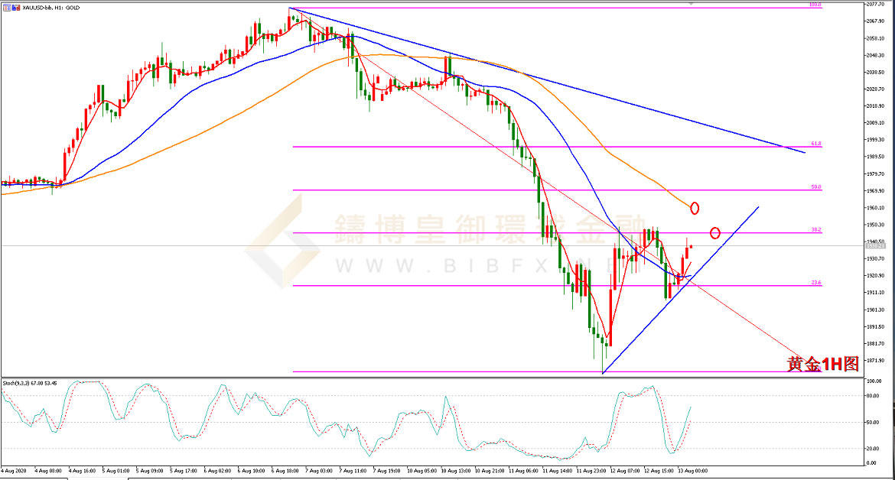Click the chart shift triangle marker at top
895x480 pixels.
(x=692, y=4)
